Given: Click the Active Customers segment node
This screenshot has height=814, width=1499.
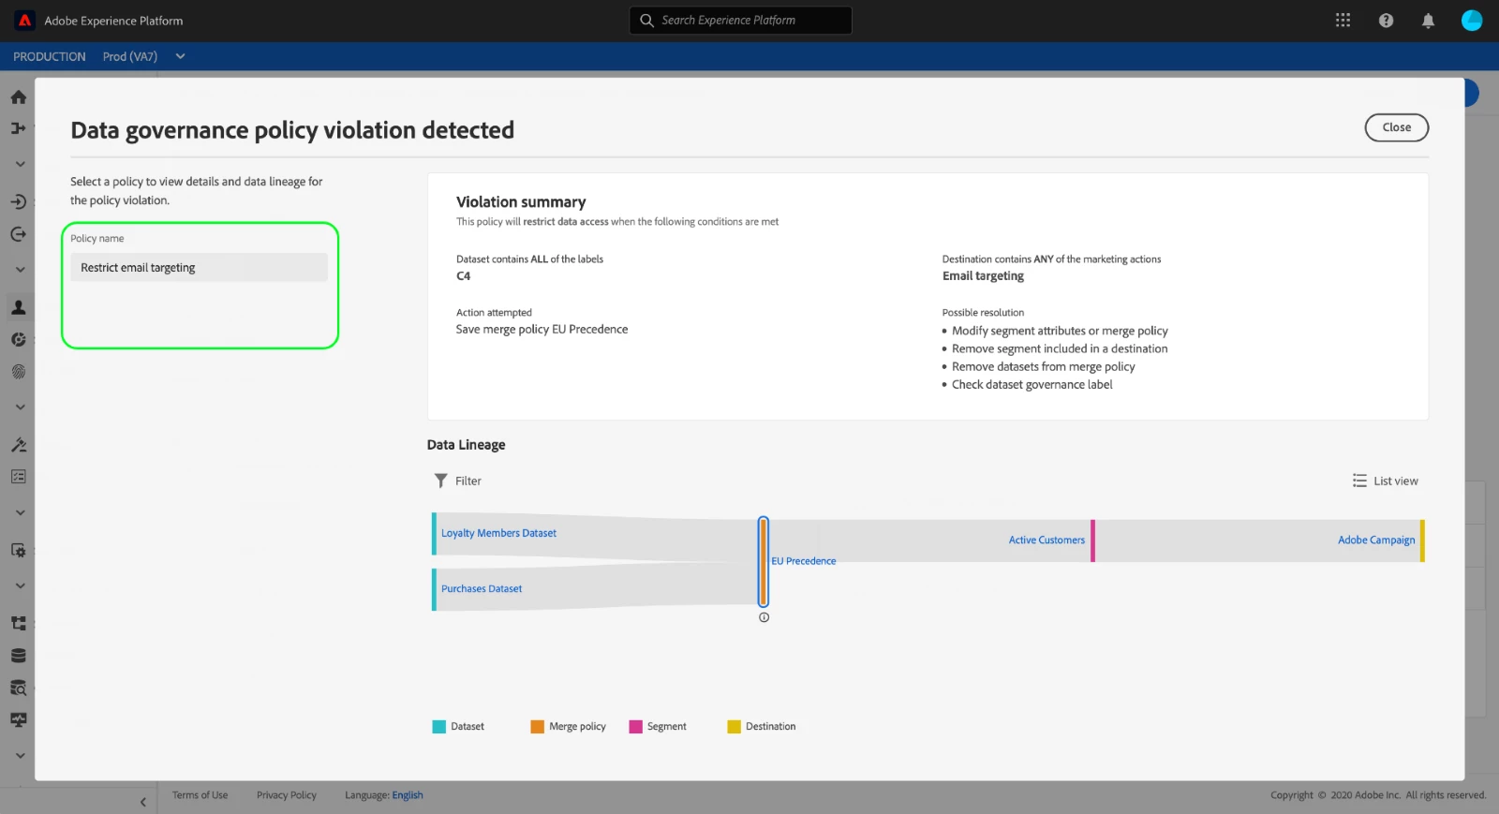Looking at the screenshot, I should pos(1046,540).
